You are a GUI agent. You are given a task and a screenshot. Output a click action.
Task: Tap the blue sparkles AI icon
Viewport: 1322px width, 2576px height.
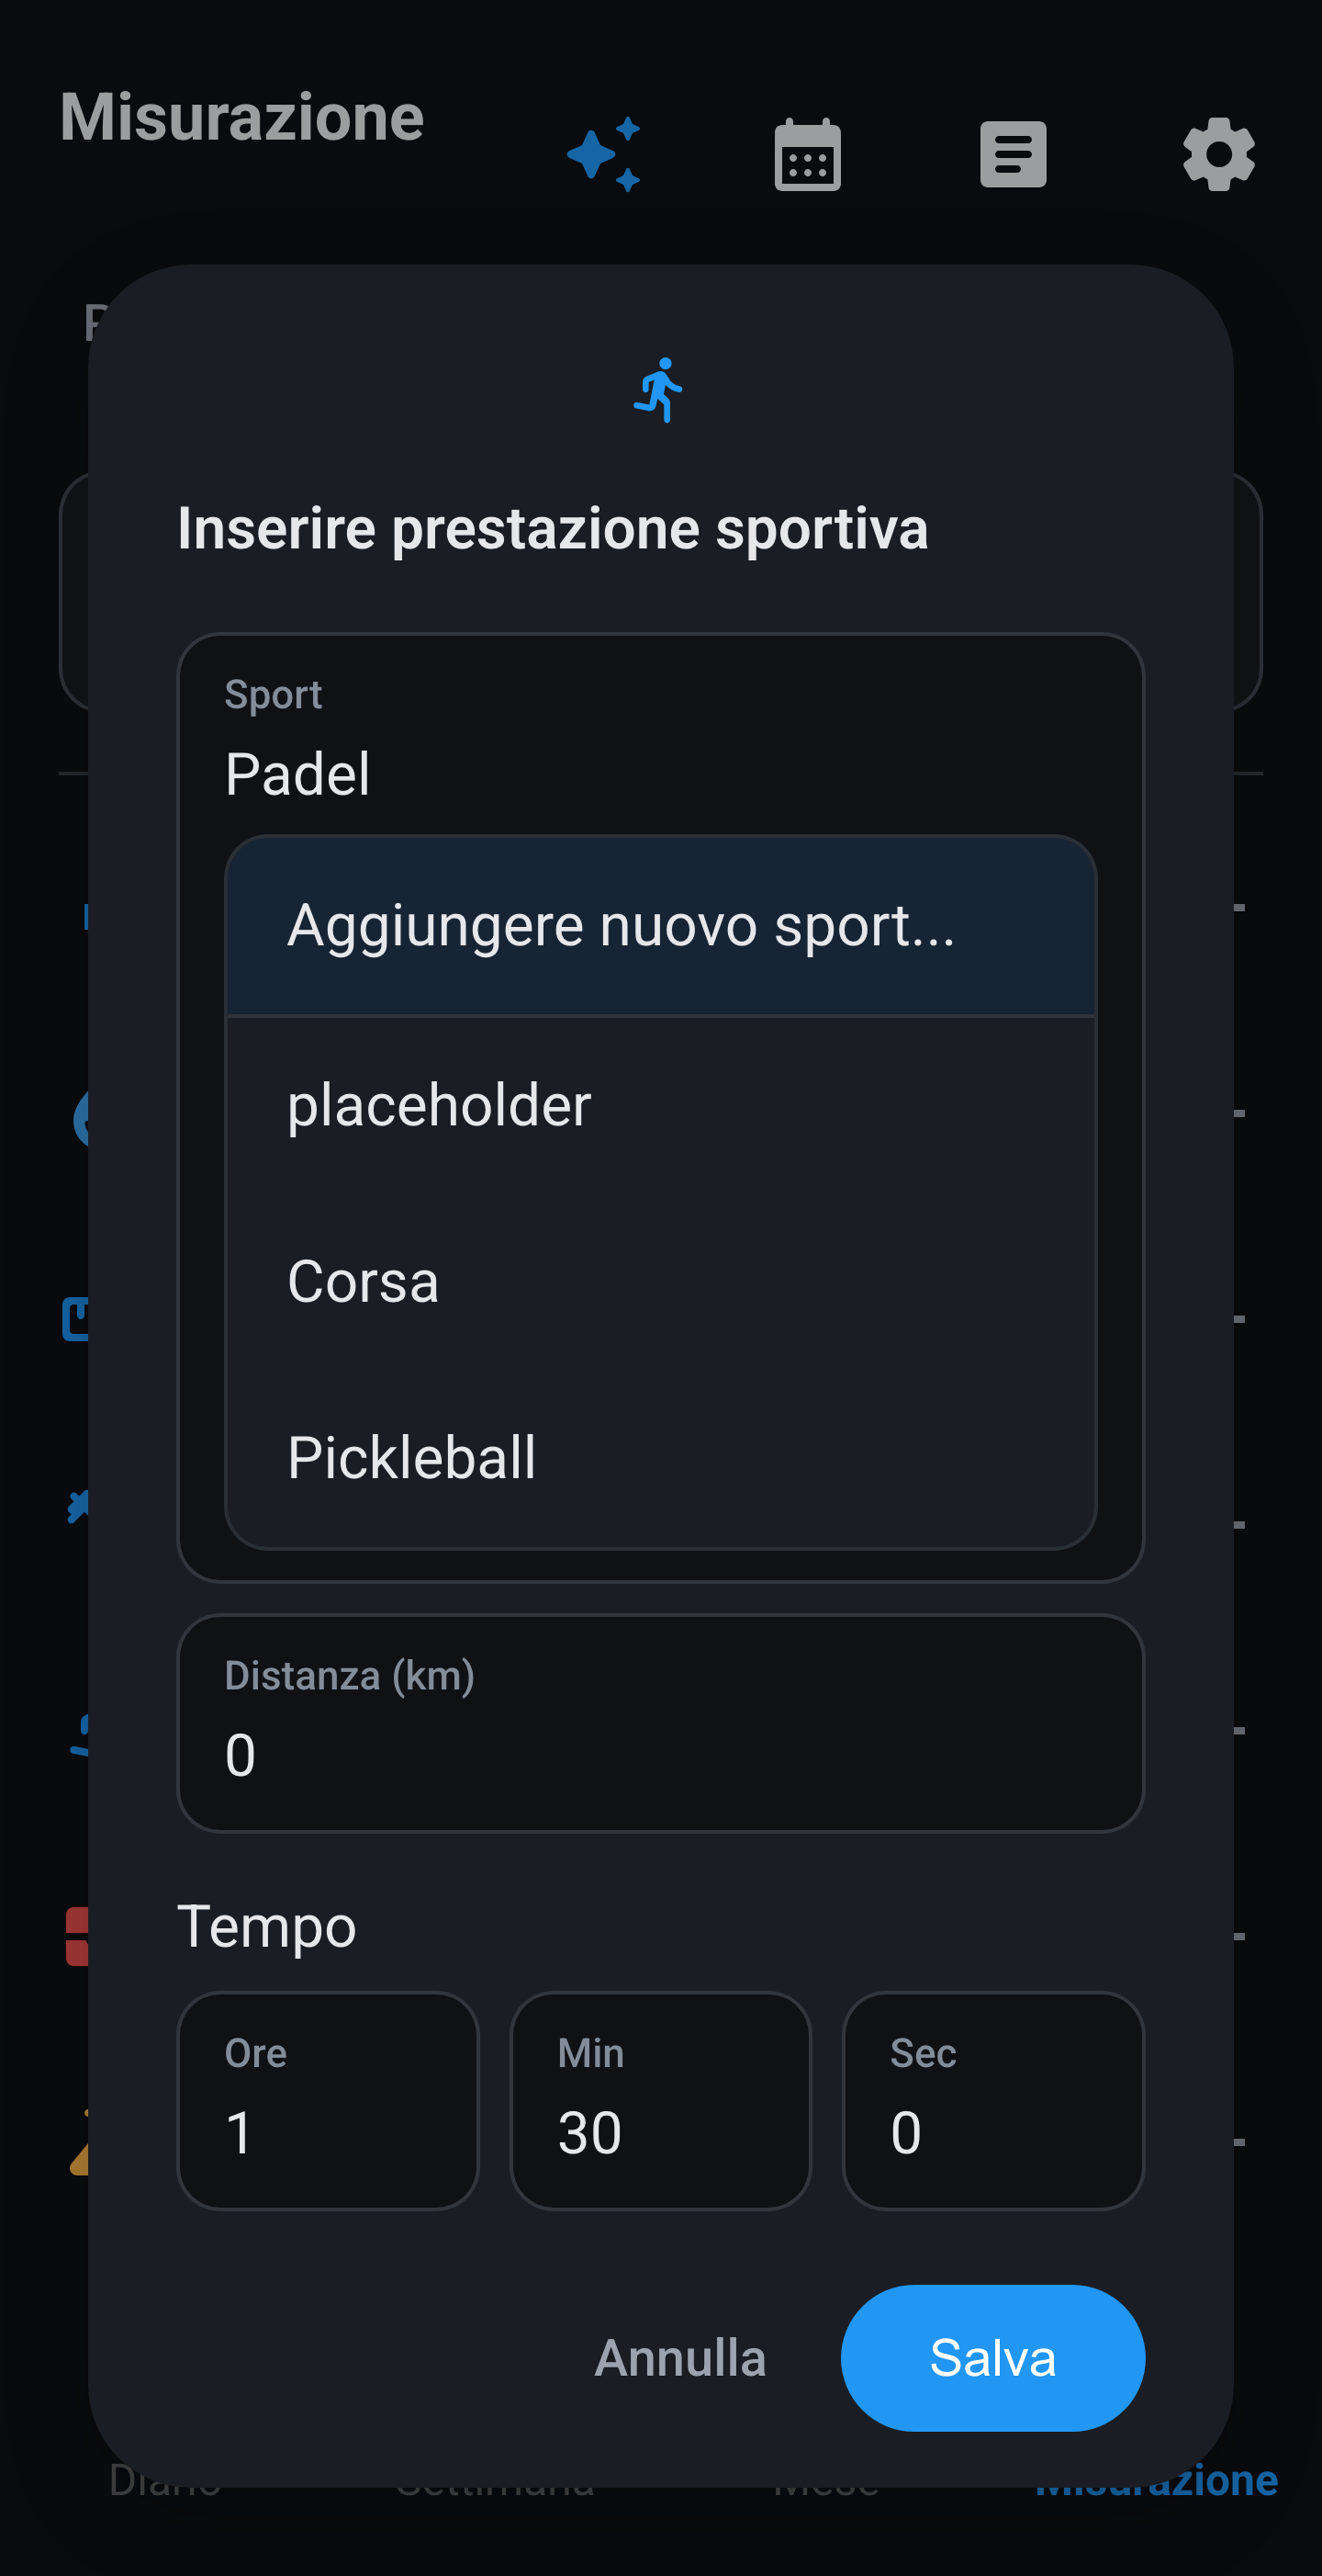[603, 154]
